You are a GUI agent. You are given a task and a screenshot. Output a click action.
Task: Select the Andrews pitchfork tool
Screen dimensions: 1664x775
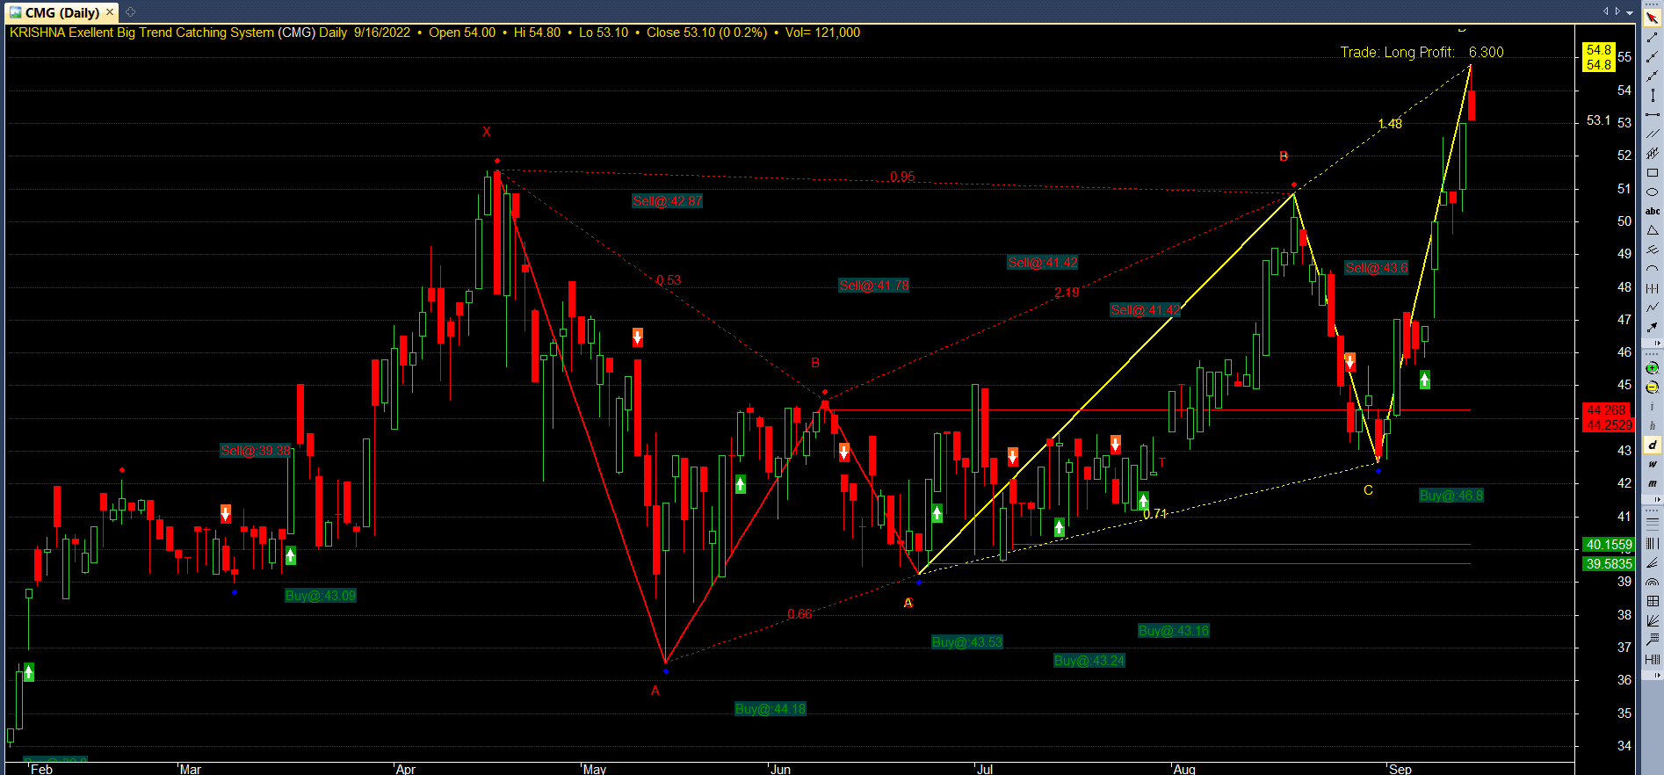[x=1653, y=250]
